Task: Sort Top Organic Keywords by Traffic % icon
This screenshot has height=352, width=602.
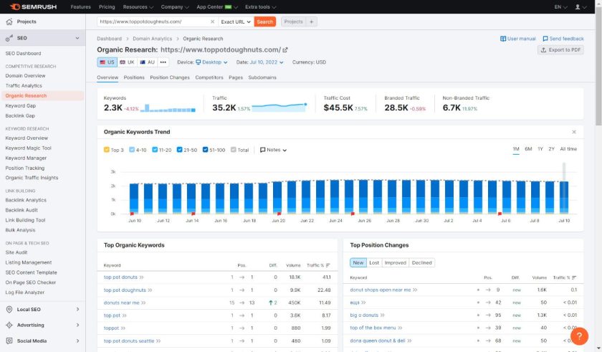Action: (328, 265)
